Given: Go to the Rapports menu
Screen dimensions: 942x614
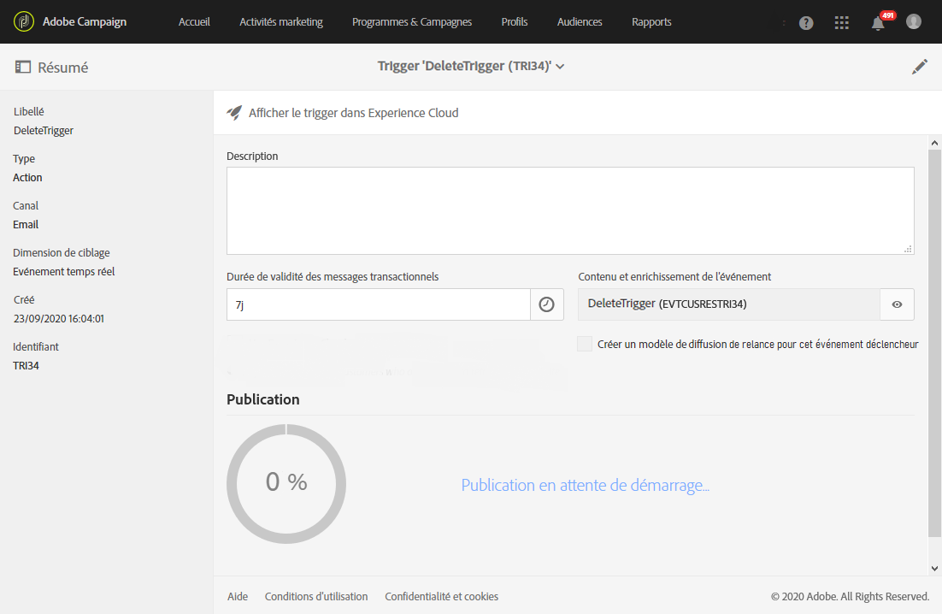Looking at the screenshot, I should click(651, 21).
